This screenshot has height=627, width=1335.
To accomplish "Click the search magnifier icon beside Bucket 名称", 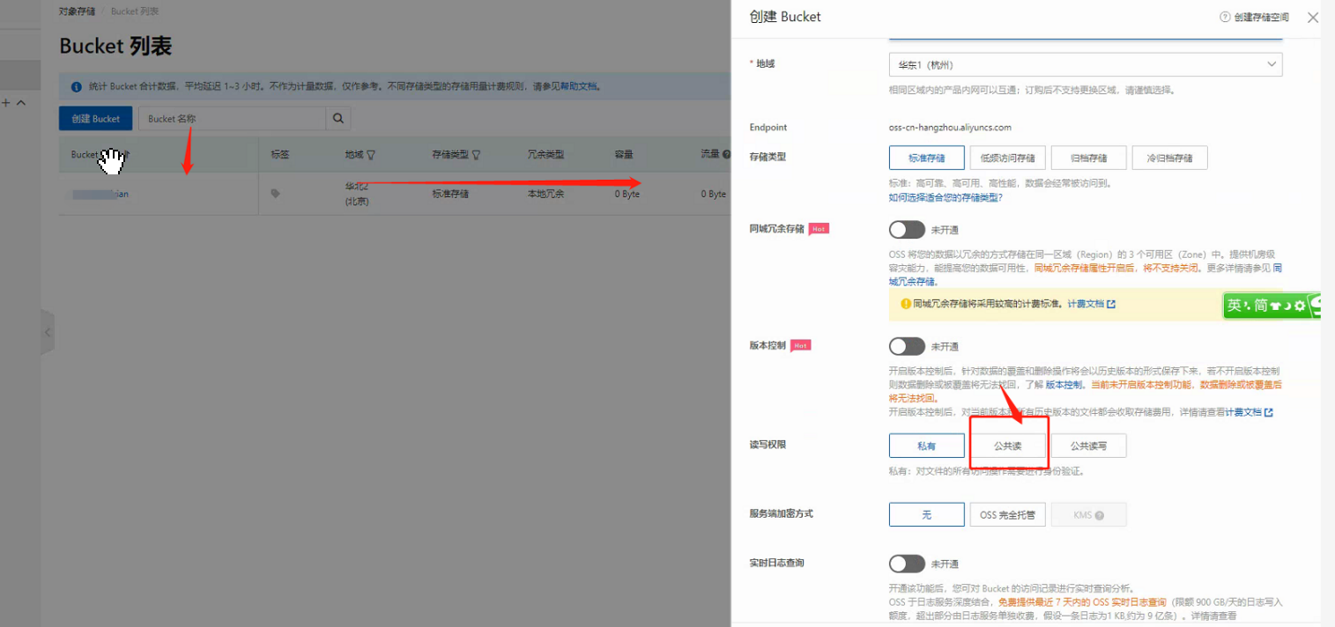I will [338, 119].
